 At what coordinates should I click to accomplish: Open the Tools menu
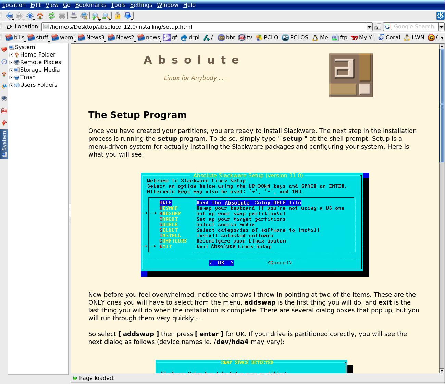point(118,5)
